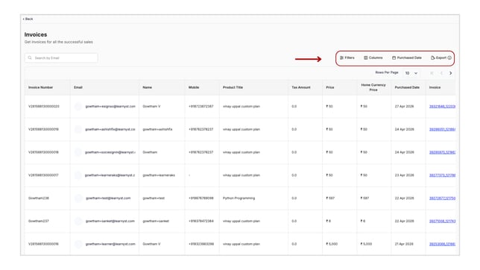Open the invoice link in the Gowtham238 row
Viewport: 480px width, 270px height.
click(x=442, y=198)
